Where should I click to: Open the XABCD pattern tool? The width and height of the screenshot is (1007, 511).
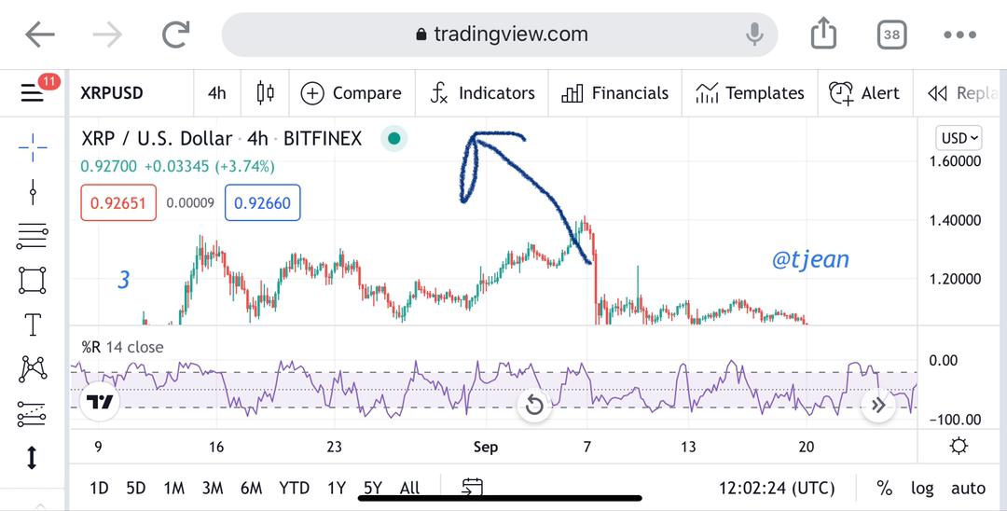pos(33,368)
